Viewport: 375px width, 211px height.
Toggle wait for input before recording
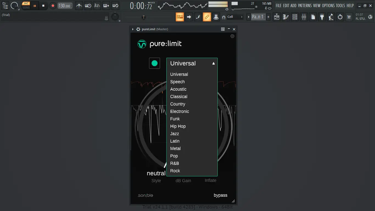click(88, 5)
